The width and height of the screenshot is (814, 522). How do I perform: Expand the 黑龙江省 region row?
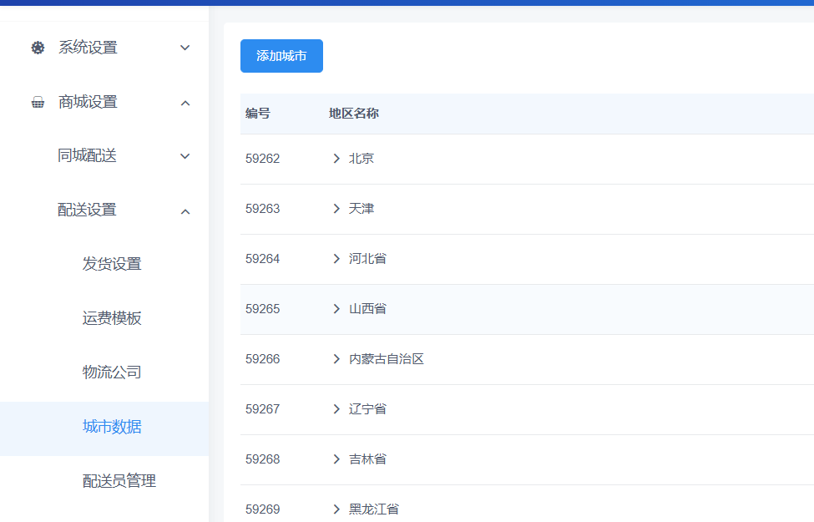[x=336, y=509]
